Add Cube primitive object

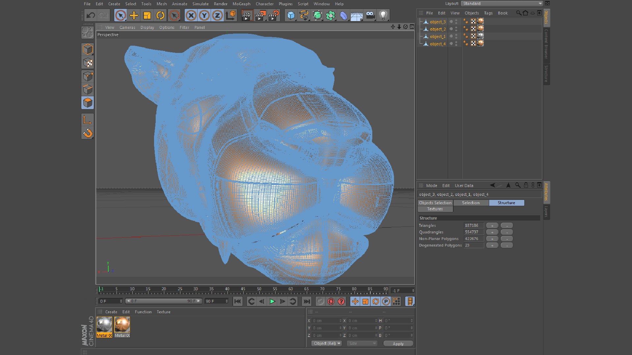pyautogui.click(x=291, y=15)
